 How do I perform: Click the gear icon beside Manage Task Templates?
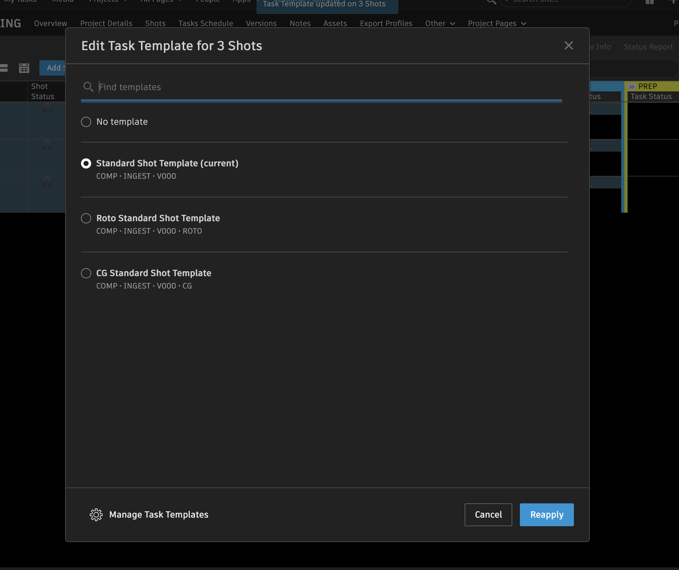[96, 514]
